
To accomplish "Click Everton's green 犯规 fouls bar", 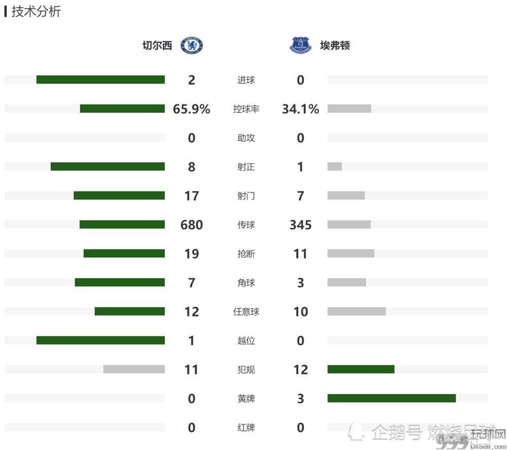I will coord(361,369).
